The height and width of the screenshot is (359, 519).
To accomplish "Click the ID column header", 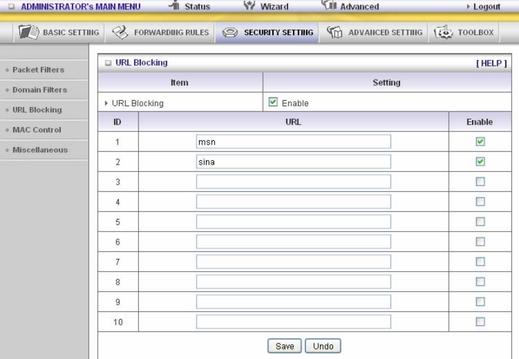I will (x=117, y=122).
